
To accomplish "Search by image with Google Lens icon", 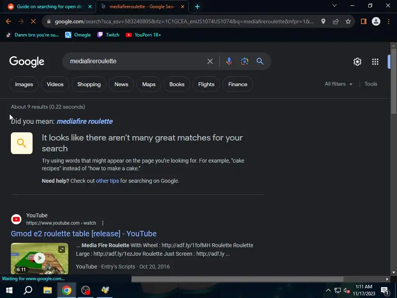I will (x=244, y=61).
